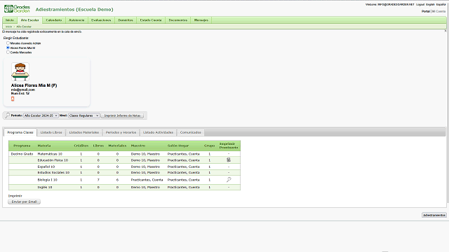Go to the Inicio menu tab
449x252 pixels.
10,20
